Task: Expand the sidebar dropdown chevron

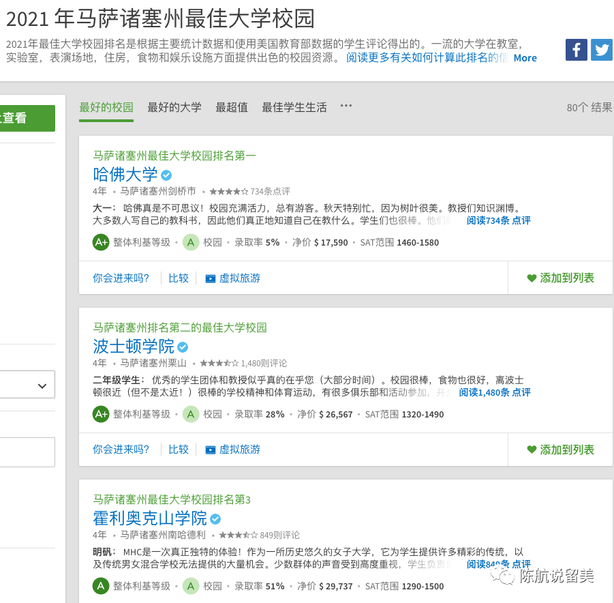Action: point(42,386)
